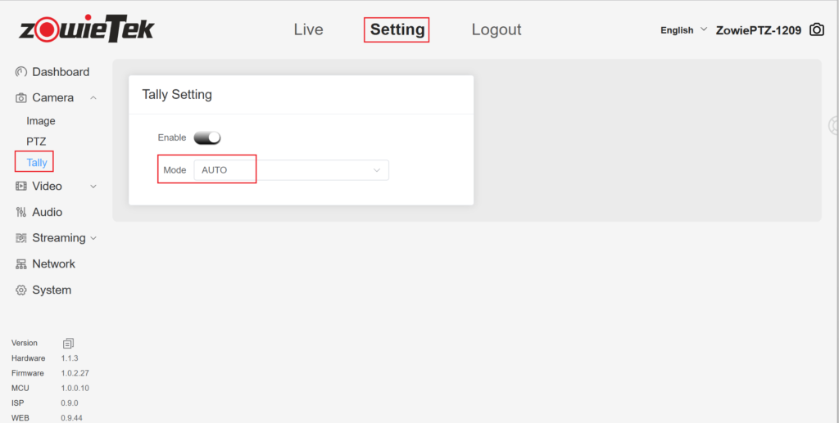Click the Audio sliders icon in sidebar
The height and width of the screenshot is (423, 839).
[x=21, y=213]
